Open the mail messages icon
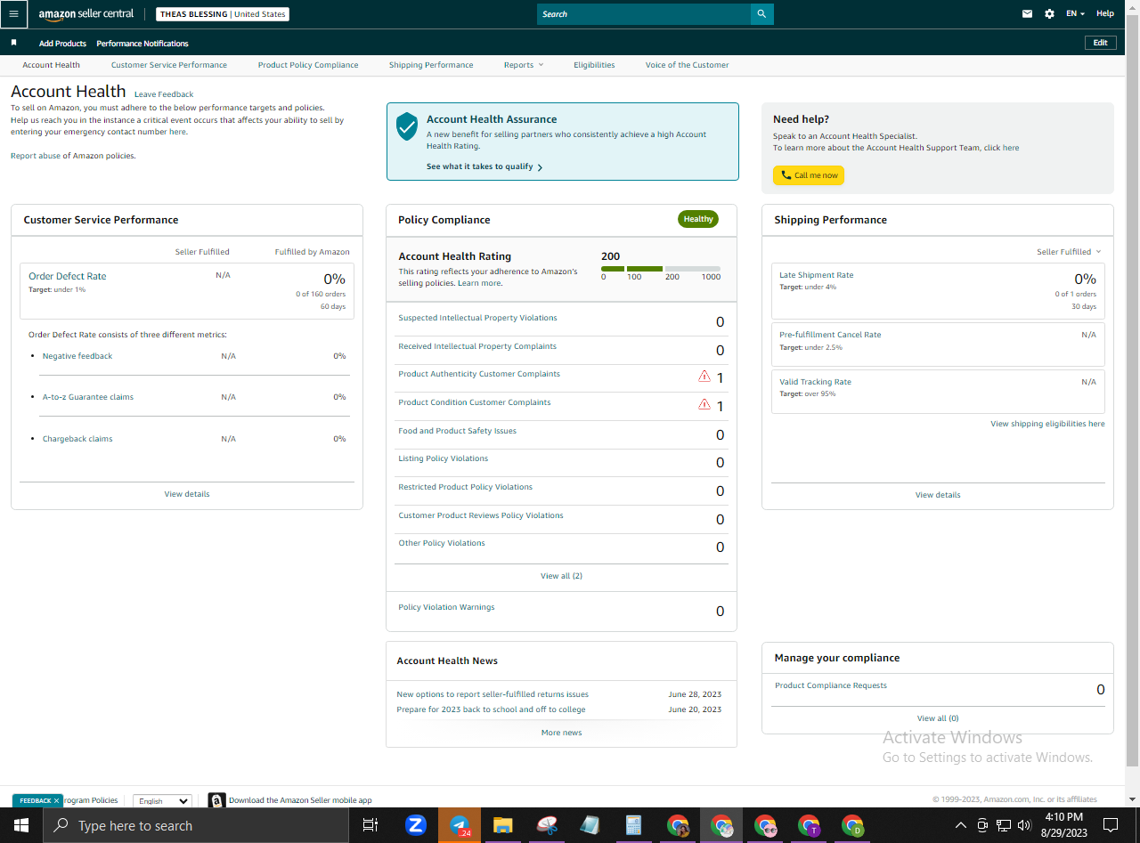The width and height of the screenshot is (1140, 843). click(x=1027, y=14)
